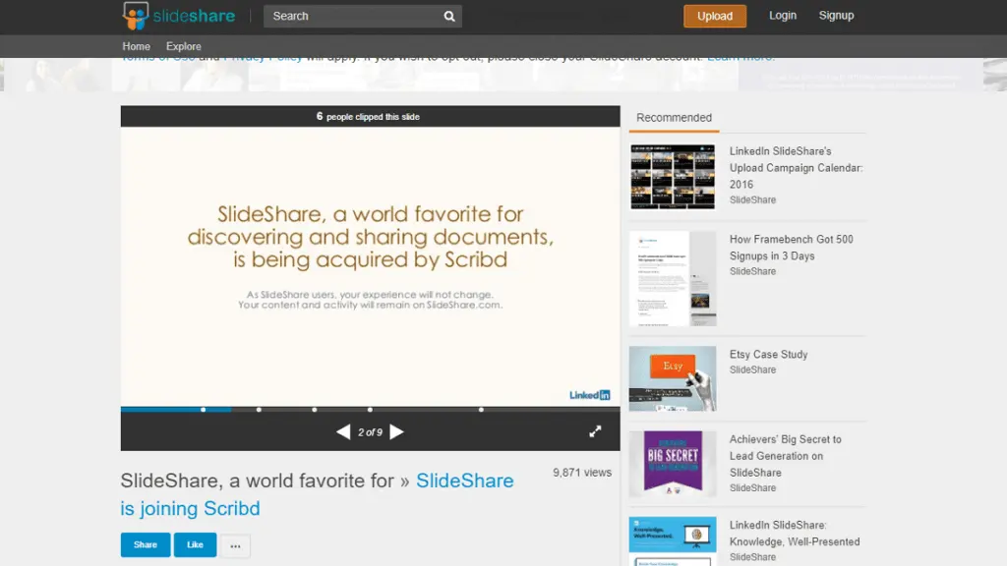Open fullscreen view of the slideshow

(595, 431)
